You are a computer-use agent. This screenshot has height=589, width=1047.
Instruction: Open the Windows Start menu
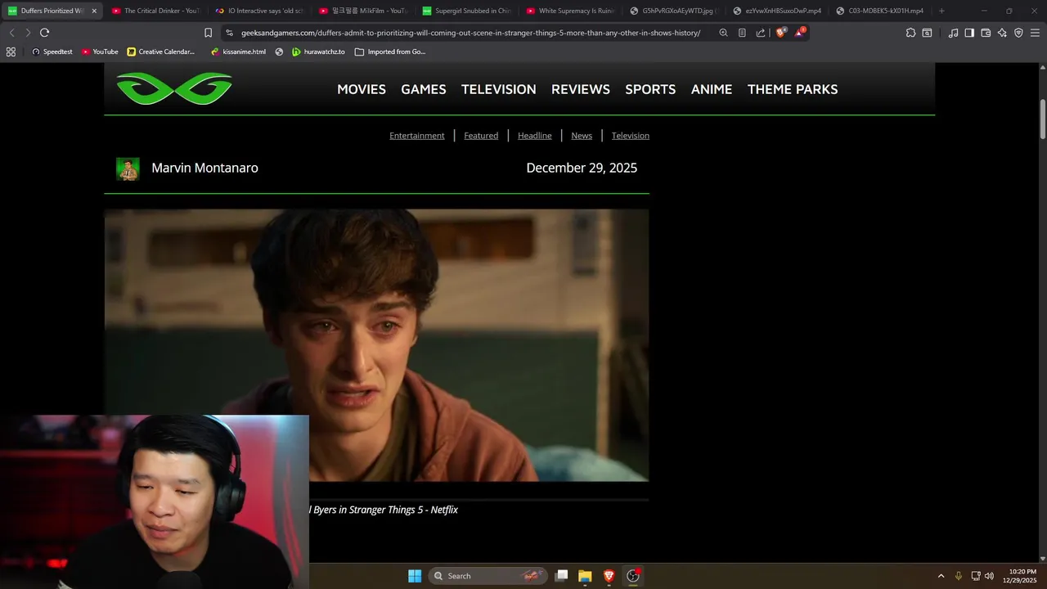click(415, 576)
